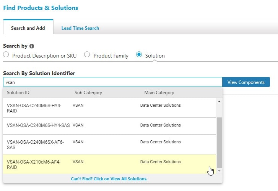Choose VSAN-OSA-X210cM6-AF4-RAID solution row
Viewport: 278px width, 191px height.
coord(110,164)
